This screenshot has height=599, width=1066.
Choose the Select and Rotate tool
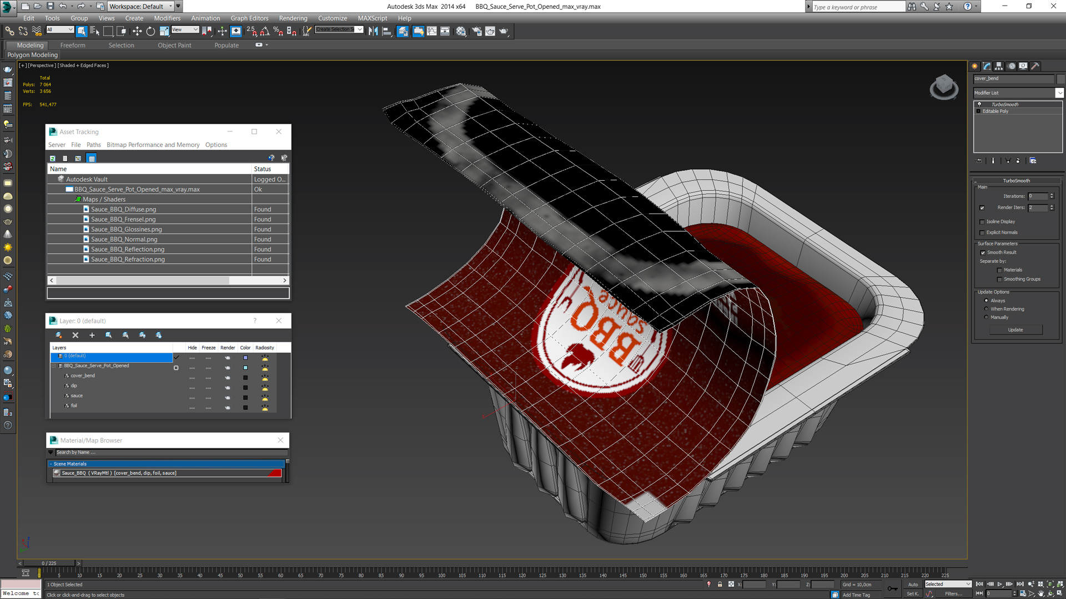click(150, 31)
